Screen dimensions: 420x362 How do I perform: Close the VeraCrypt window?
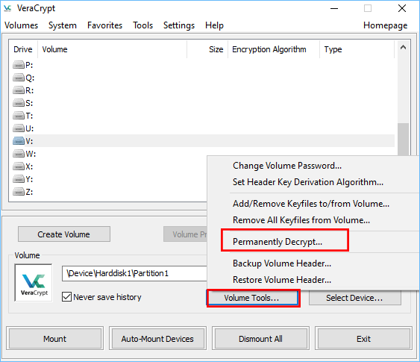pos(402,8)
